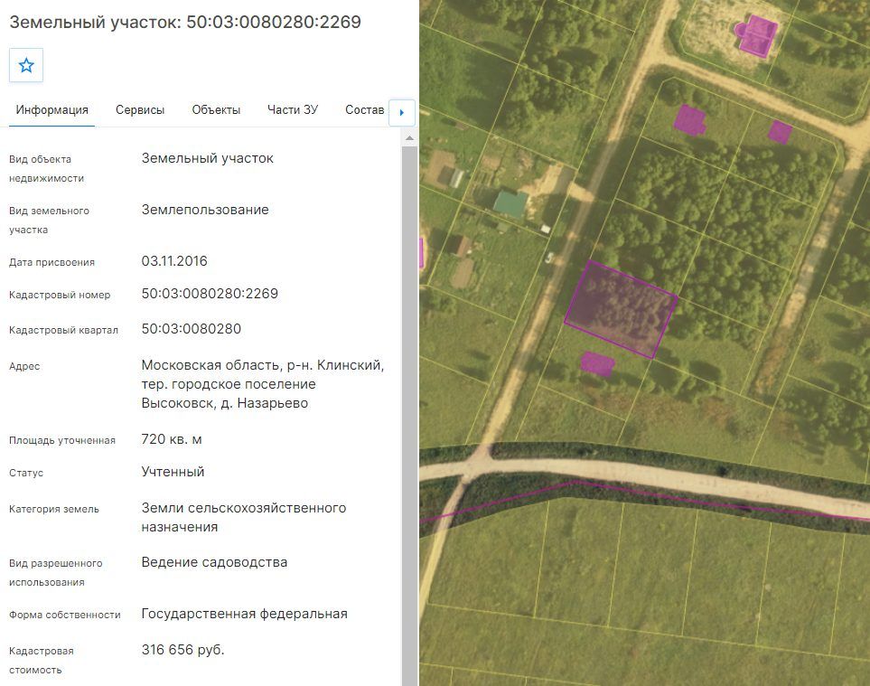Click the label 'Кадастровый квартал'
This screenshot has width=870, height=686.
coord(64,330)
